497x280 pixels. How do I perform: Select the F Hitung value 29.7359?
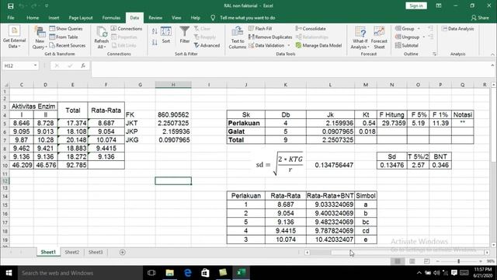point(391,123)
